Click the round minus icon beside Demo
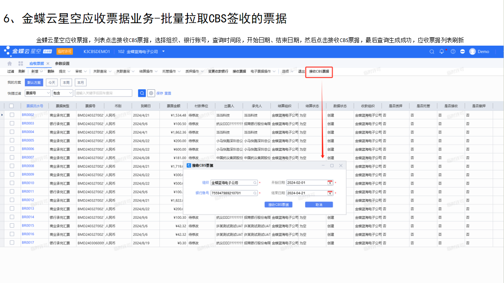The width and height of the screenshot is (504, 283). (x=462, y=52)
